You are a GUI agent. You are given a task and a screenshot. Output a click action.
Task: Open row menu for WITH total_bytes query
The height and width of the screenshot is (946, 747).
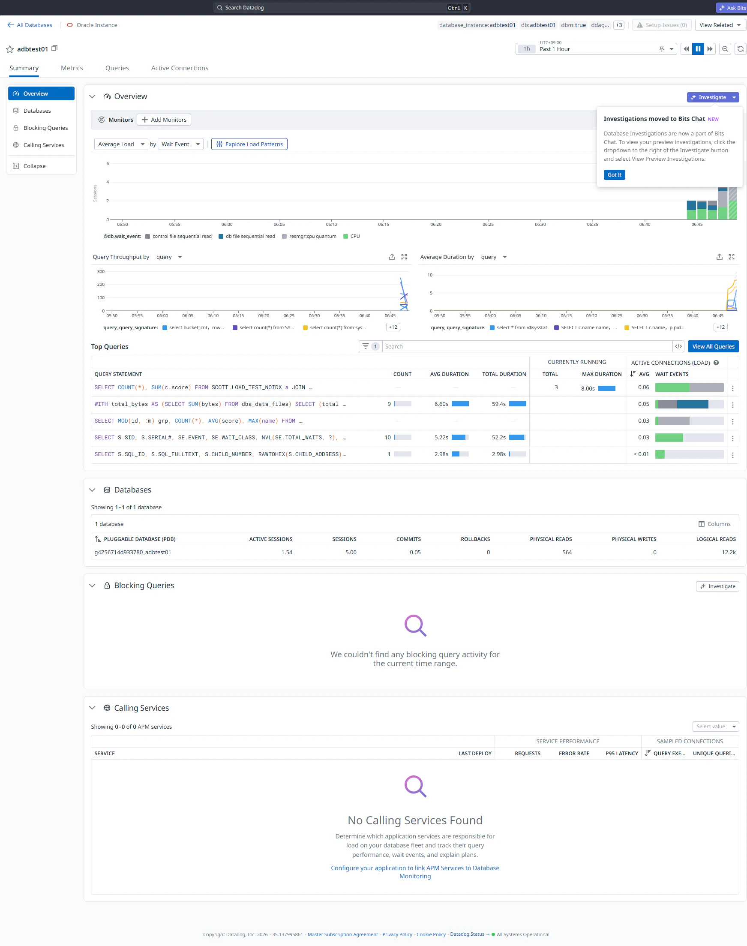733,405
